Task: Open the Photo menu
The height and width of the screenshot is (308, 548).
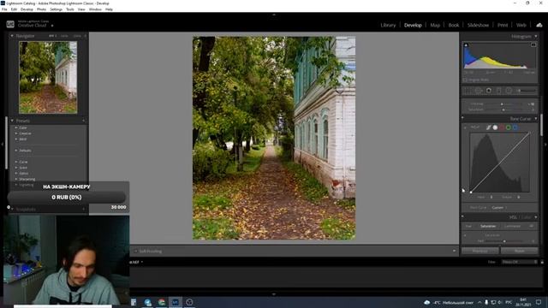Action: point(41,9)
